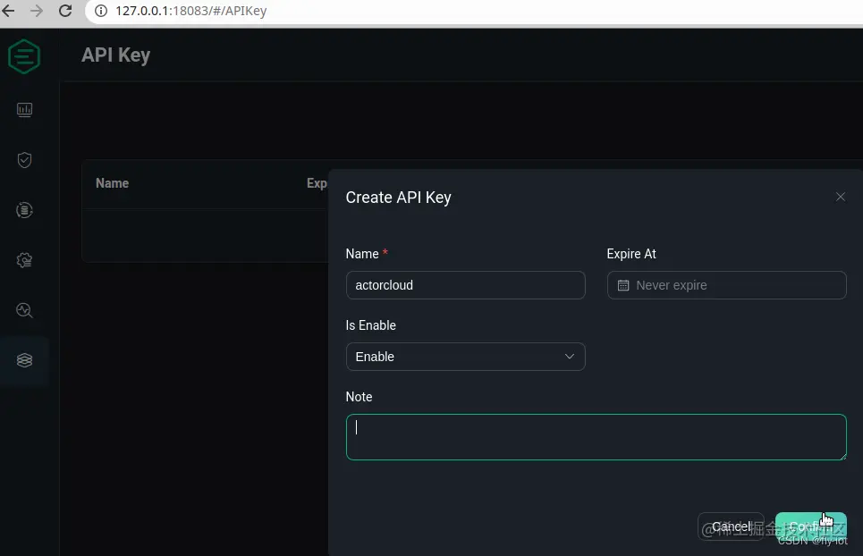Open the Expire At date picker
This screenshot has height=556, width=863.
[726, 285]
